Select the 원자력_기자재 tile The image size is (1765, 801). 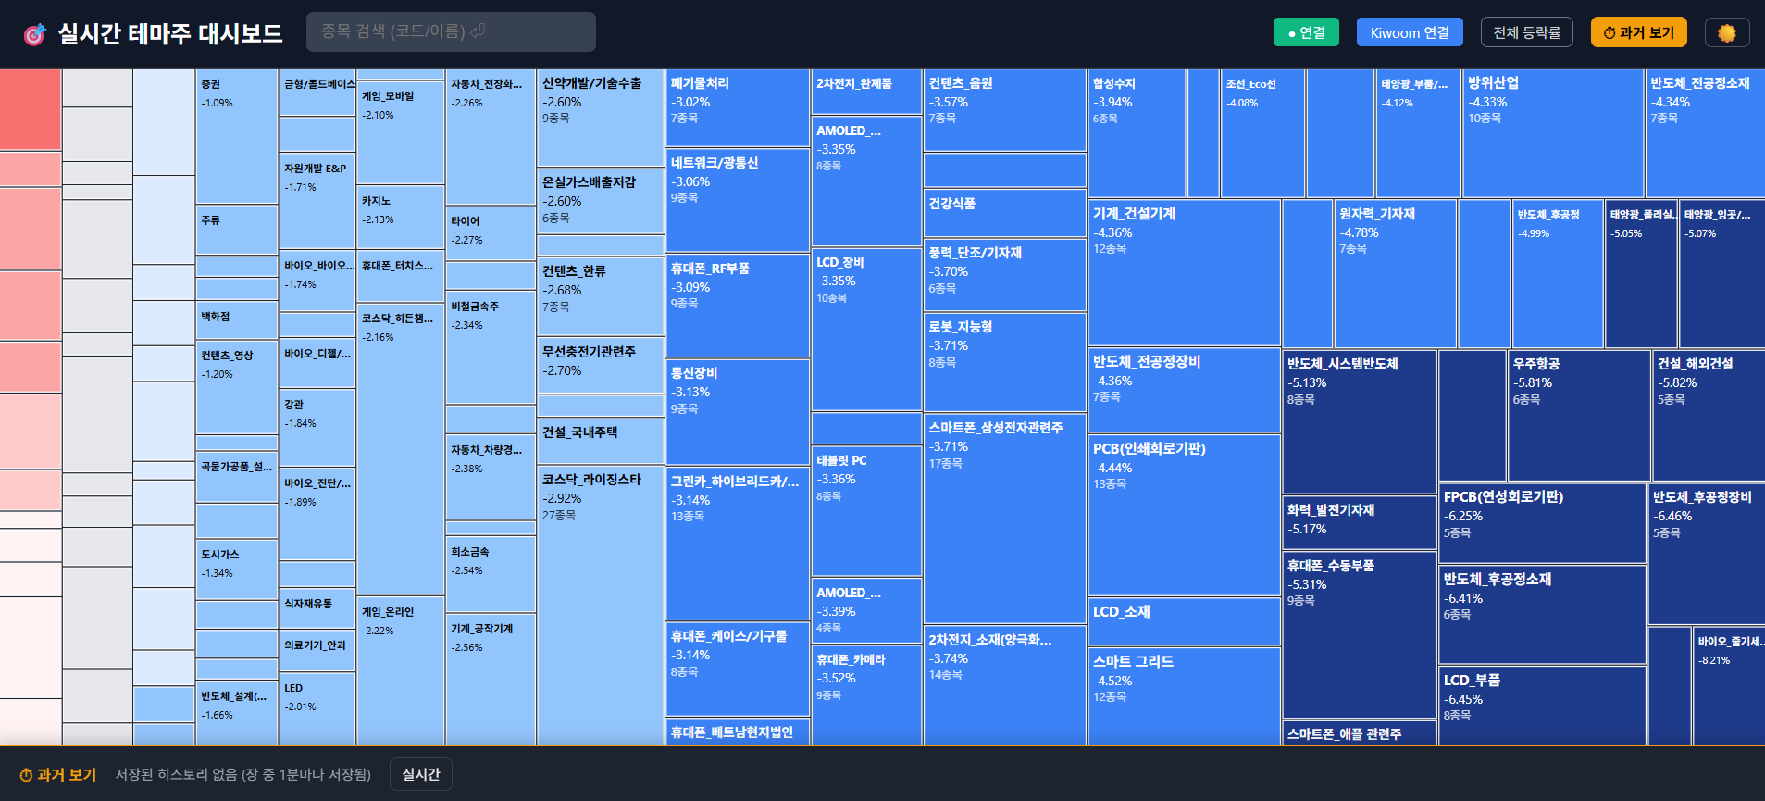click(x=1395, y=273)
